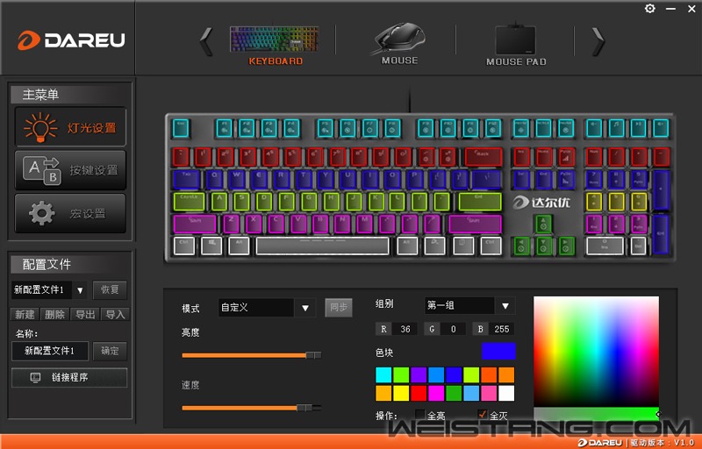Expand the 模式 自定义 dropdown
Image resolution: width=702 pixels, height=449 pixels.
coord(305,308)
